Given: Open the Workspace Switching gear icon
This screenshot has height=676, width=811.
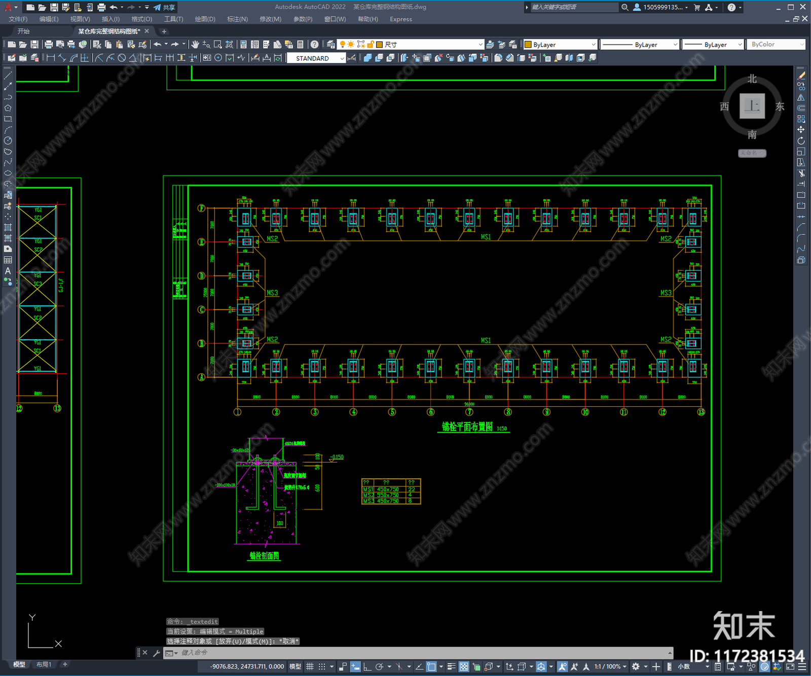Looking at the screenshot, I should point(636,666).
